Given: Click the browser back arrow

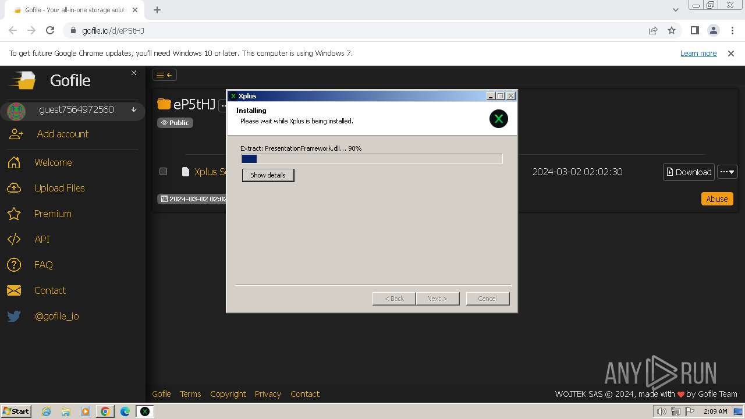Looking at the screenshot, I should (x=13, y=30).
